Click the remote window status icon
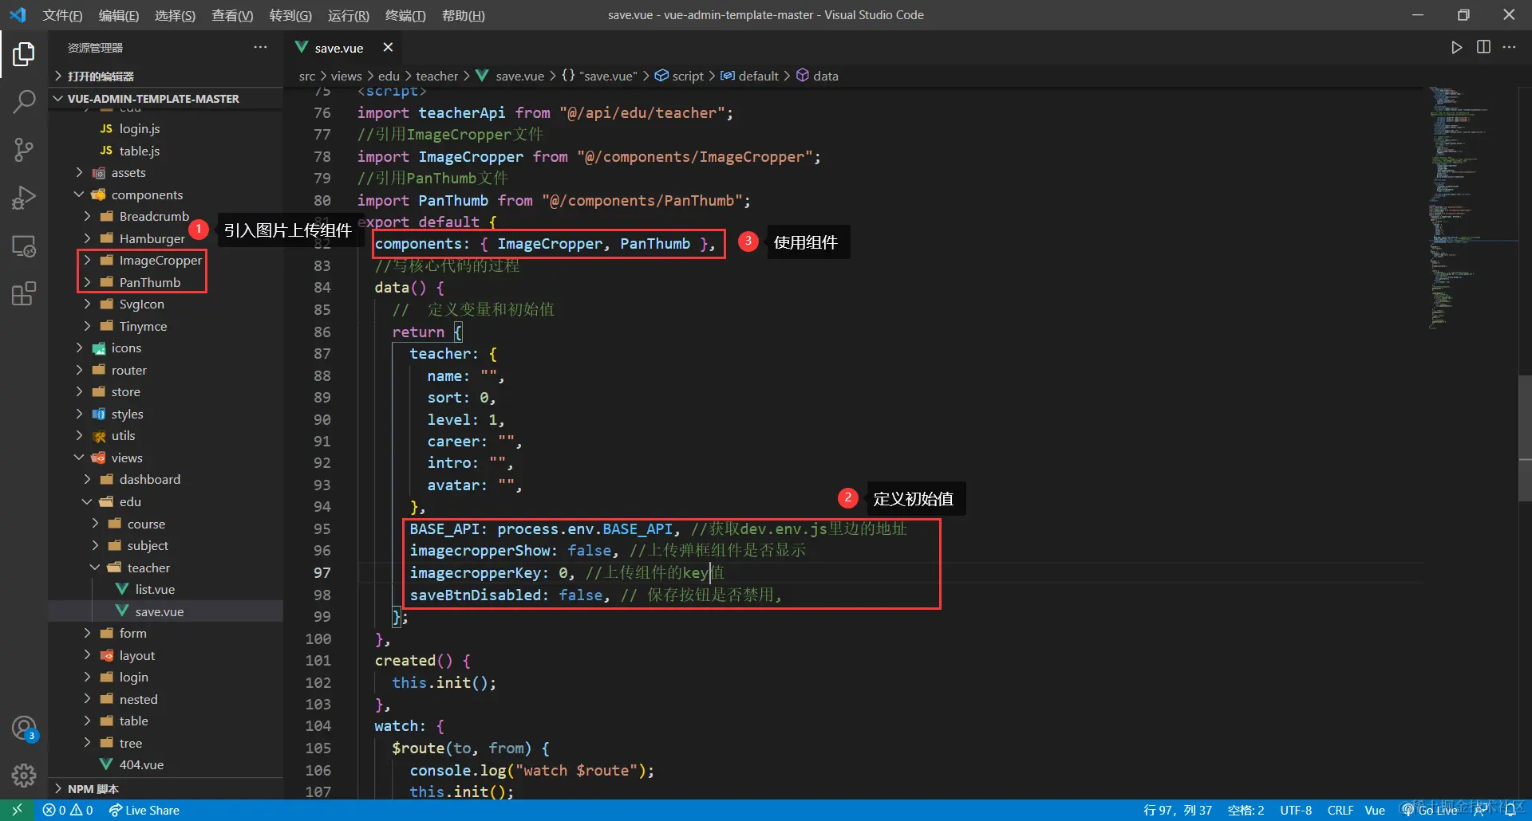This screenshot has width=1532, height=821. coord(17,810)
